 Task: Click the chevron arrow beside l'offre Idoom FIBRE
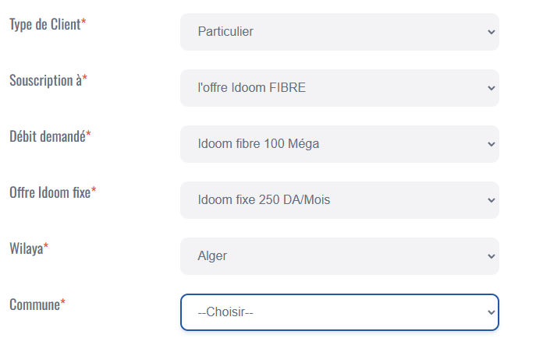tap(491, 88)
